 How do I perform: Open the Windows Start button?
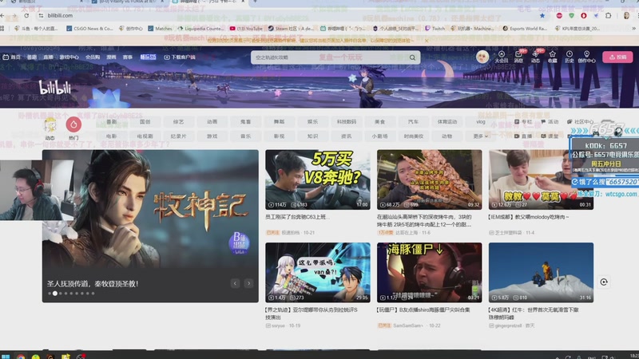click(x=6, y=356)
